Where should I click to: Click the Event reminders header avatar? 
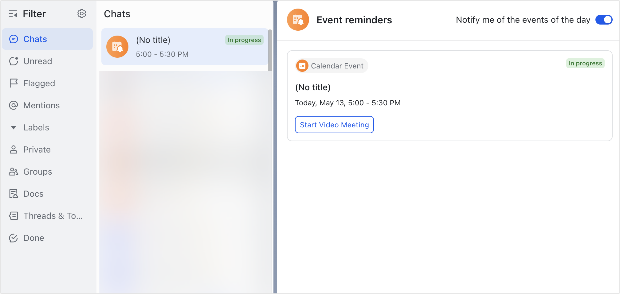pos(298,20)
